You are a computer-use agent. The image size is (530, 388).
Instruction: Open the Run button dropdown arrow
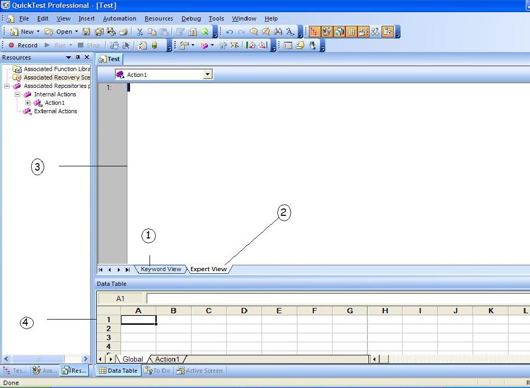[x=71, y=45]
